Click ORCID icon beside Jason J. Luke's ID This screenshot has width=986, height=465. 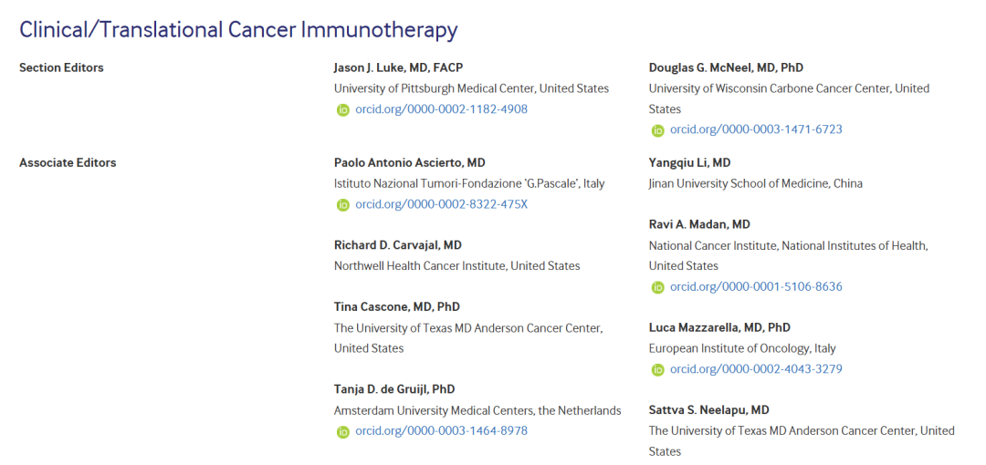(x=342, y=110)
